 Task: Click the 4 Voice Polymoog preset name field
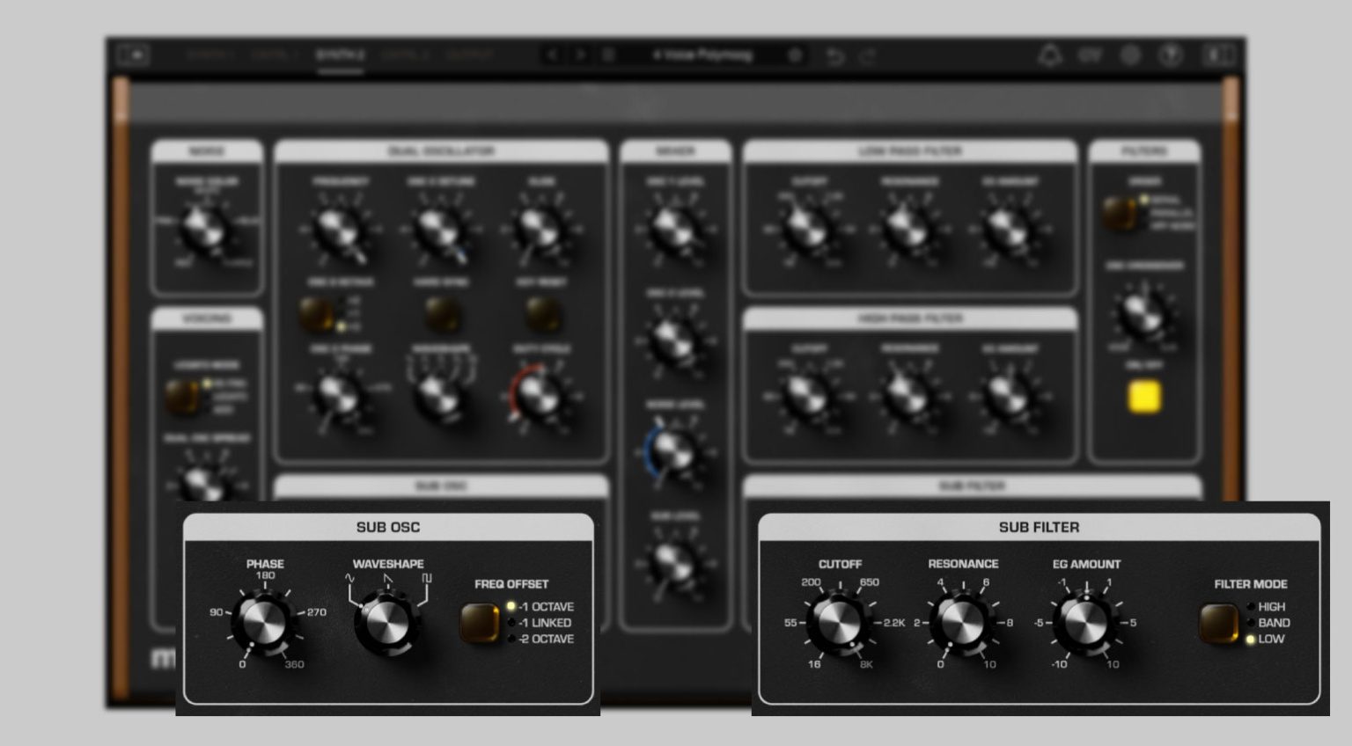(x=704, y=55)
